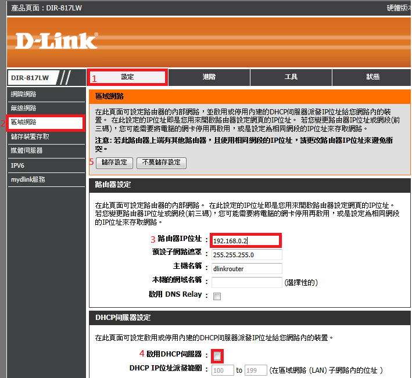Click the 路由器IP位址 field 192.168.0.2

click(x=246, y=241)
